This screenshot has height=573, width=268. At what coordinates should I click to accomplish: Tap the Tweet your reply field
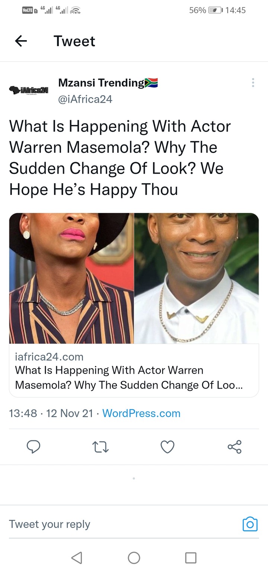click(x=123, y=524)
